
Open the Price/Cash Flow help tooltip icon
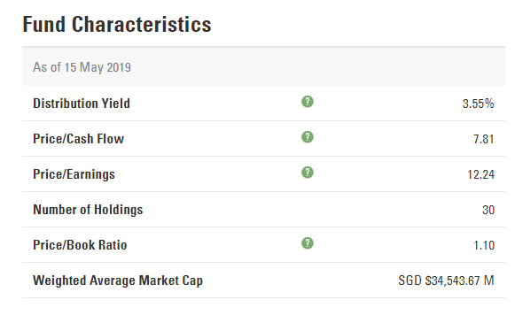point(308,137)
